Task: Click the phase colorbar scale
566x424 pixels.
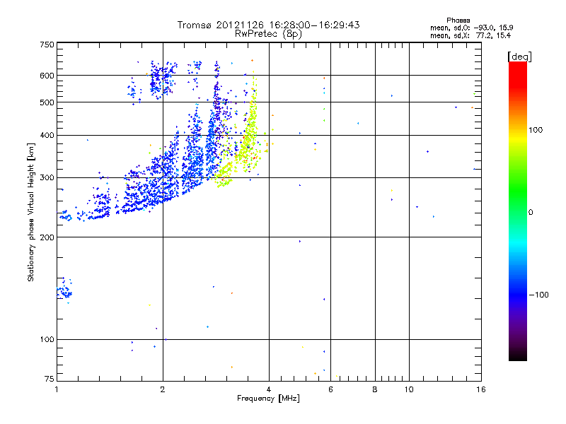Action: (518, 211)
